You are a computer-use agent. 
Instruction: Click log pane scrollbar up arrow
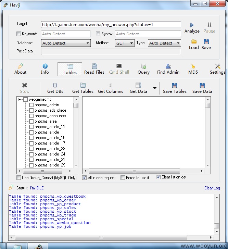tap(217, 197)
